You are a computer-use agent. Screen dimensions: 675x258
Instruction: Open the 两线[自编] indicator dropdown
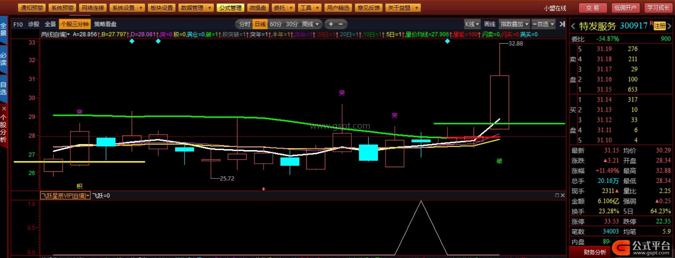55,34
